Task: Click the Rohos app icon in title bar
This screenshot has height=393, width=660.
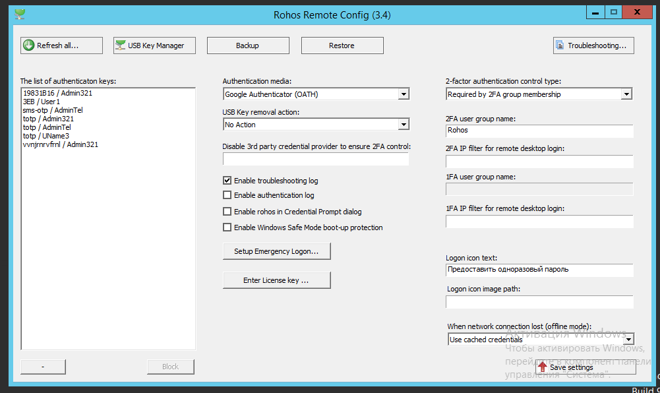Action: (x=20, y=15)
